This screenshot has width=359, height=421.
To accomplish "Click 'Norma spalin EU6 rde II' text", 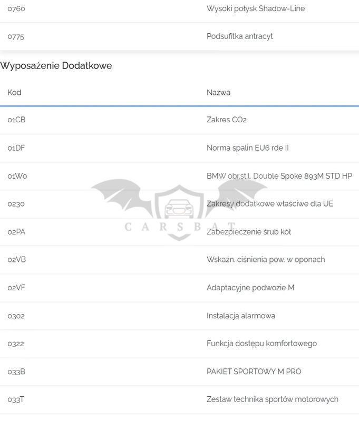I will tap(248, 148).
